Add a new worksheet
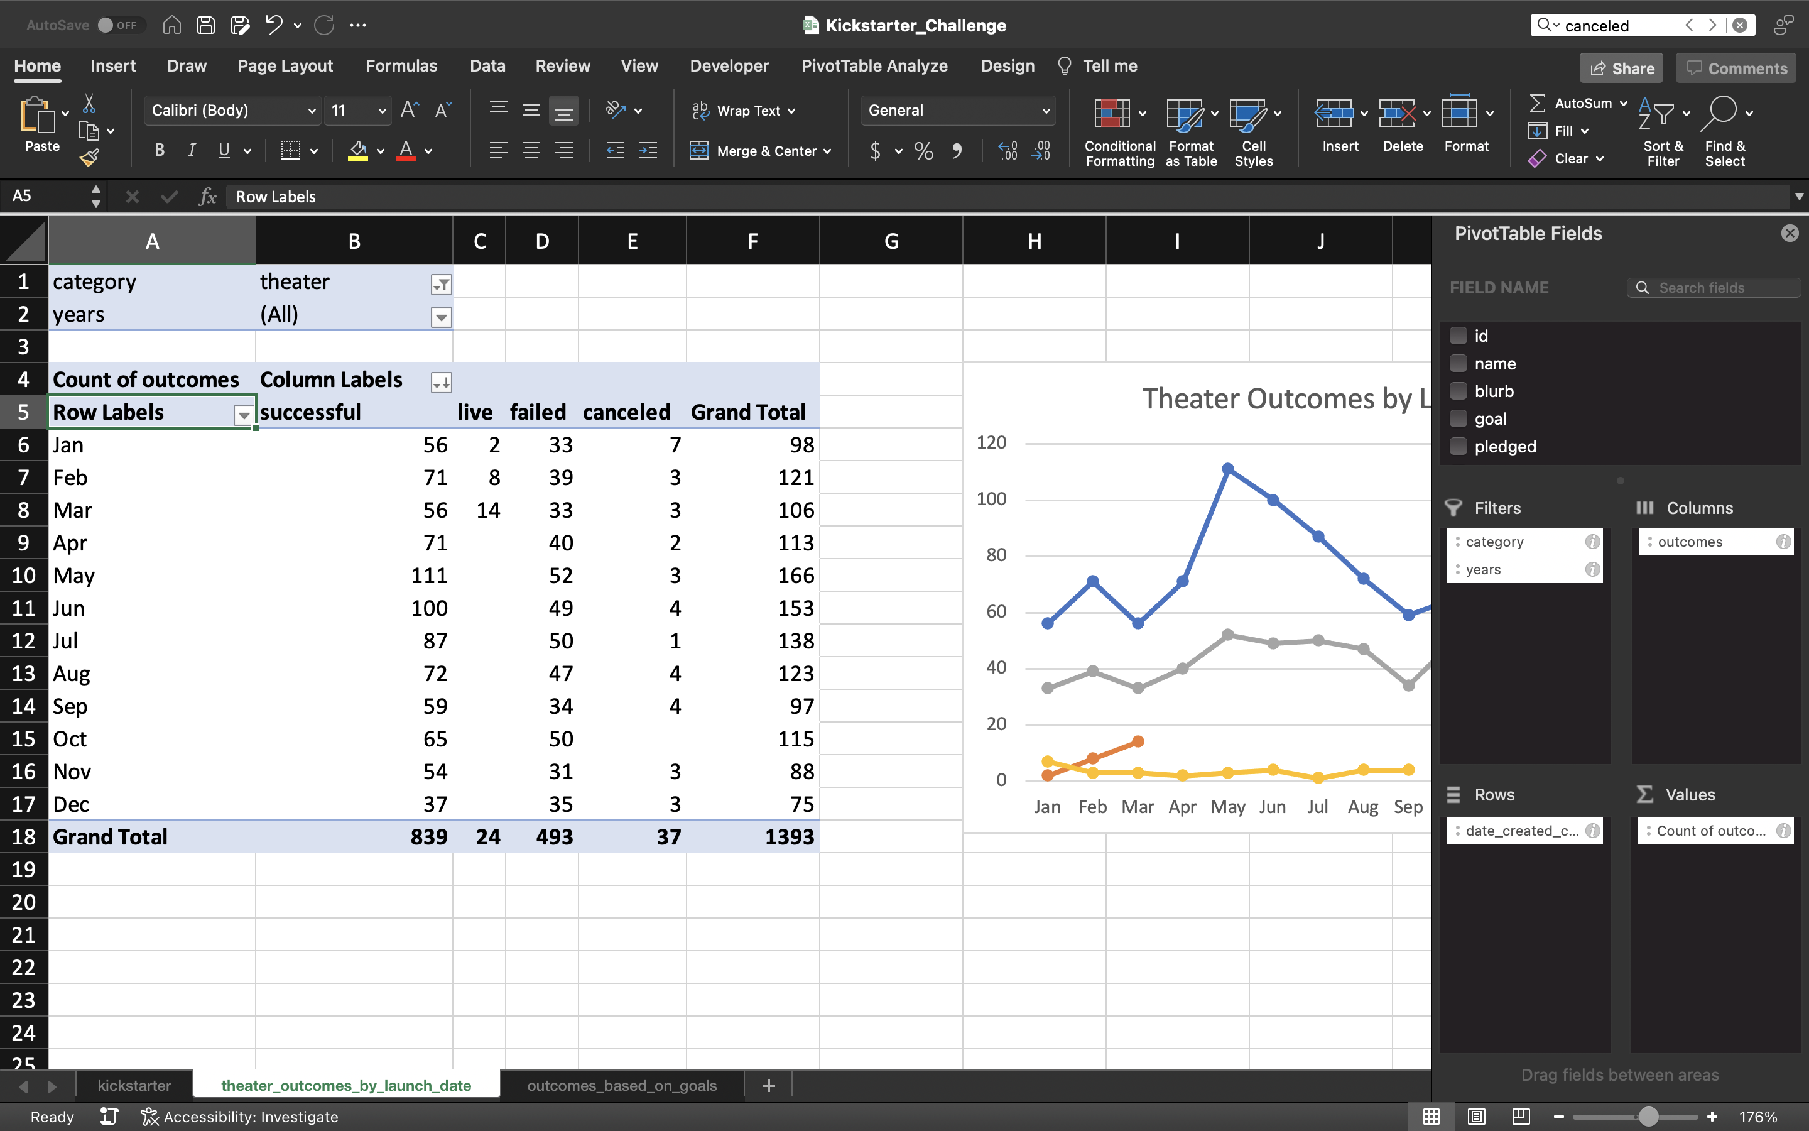The image size is (1809, 1131). click(768, 1085)
